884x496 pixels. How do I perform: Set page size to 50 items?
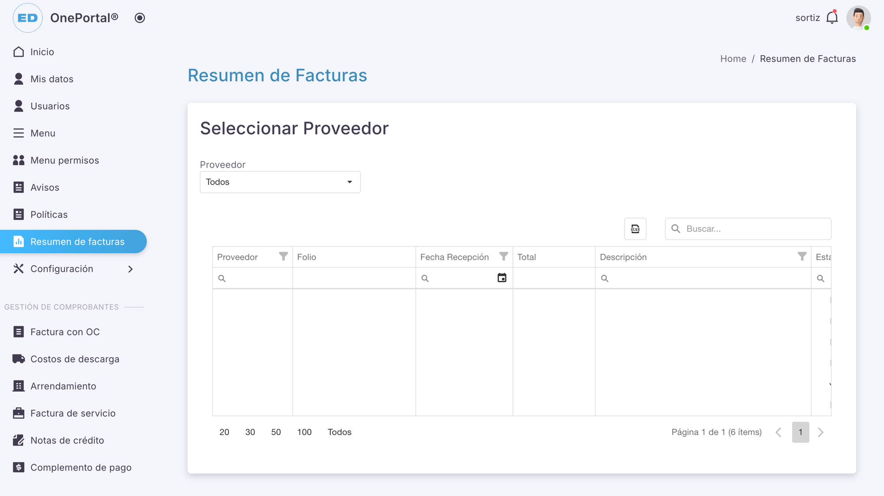(x=276, y=432)
